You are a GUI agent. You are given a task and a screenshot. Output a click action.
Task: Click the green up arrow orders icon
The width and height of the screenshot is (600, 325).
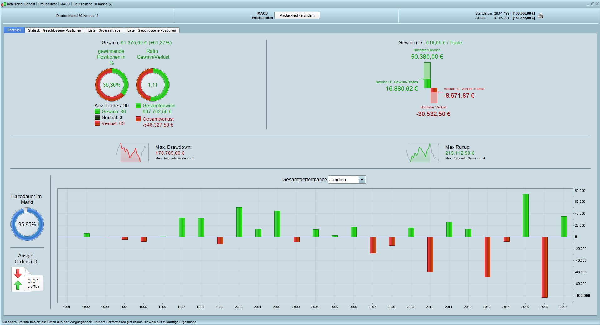click(18, 285)
